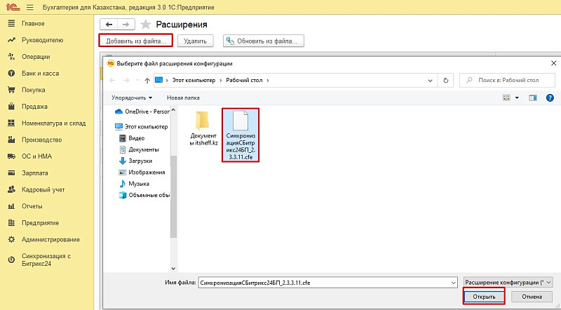Image resolution: width=561 pixels, height=310 pixels.
Task: Expand the Упорядочить dropdown
Action: tap(133, 97)
